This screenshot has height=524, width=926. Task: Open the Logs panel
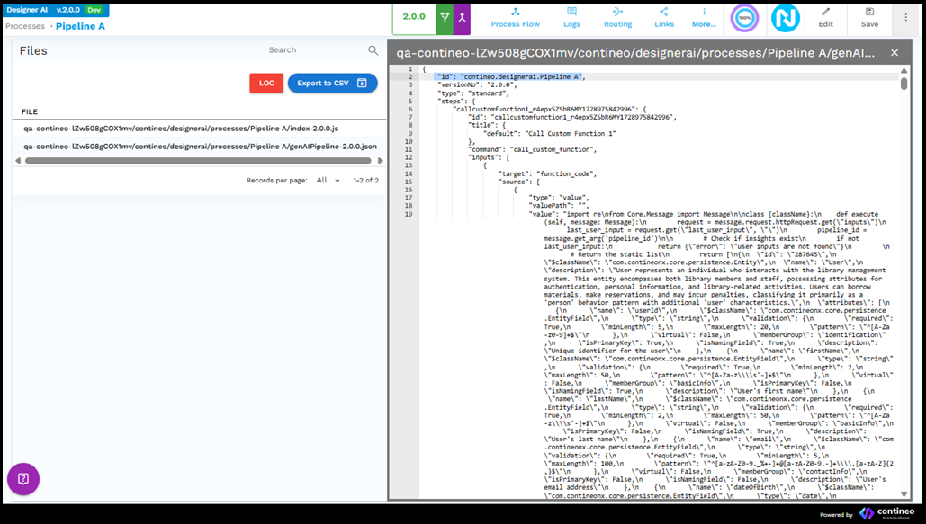571,17
